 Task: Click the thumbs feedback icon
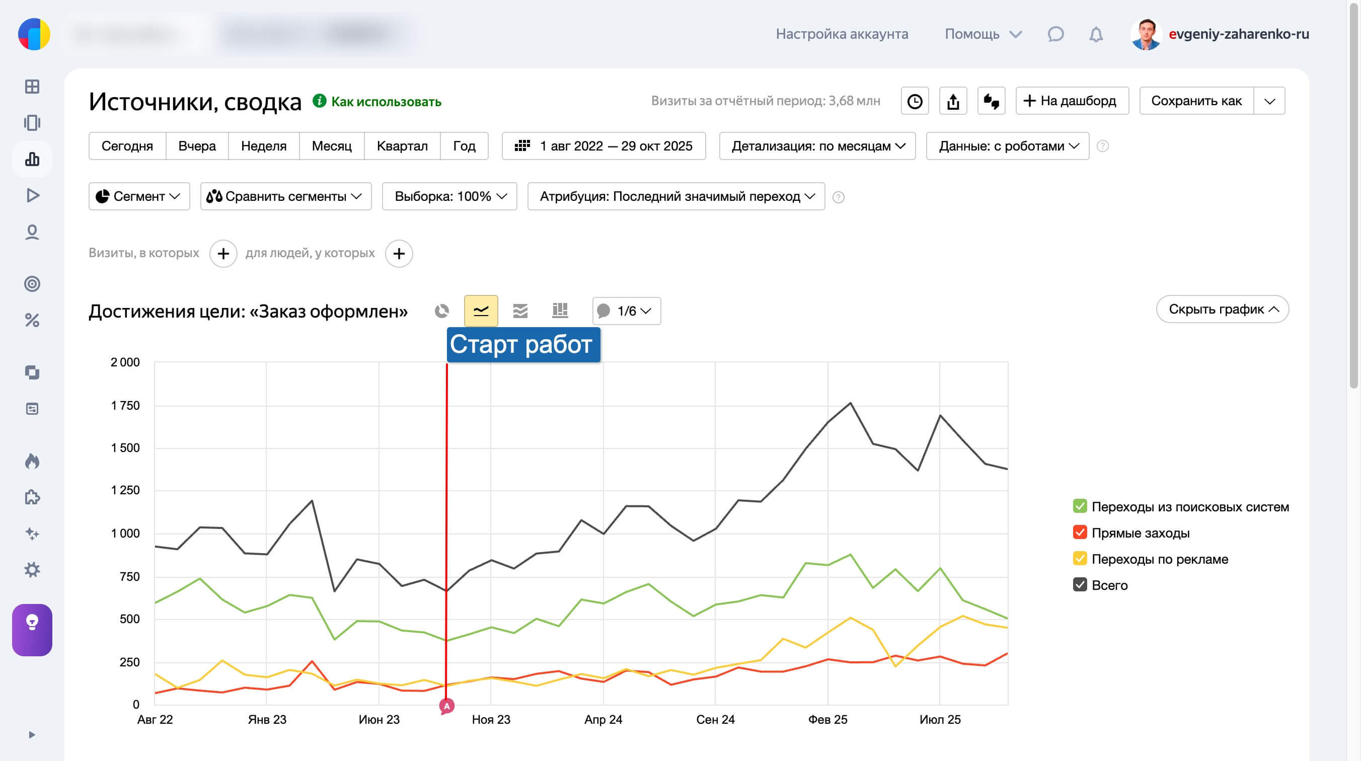click(x=991, y=101)
